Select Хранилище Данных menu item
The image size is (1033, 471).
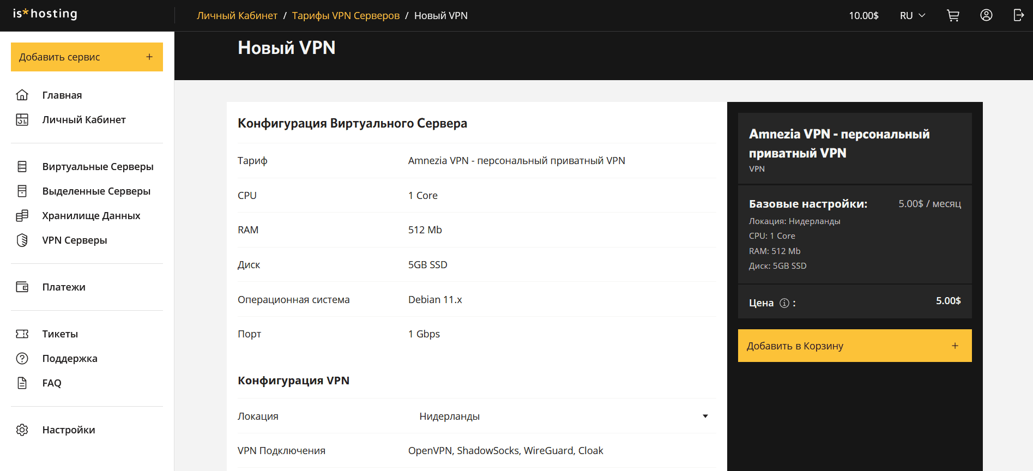coord(91,216)
